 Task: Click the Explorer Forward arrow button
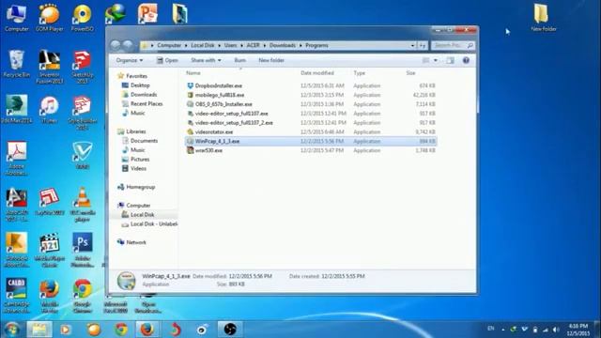128,45
